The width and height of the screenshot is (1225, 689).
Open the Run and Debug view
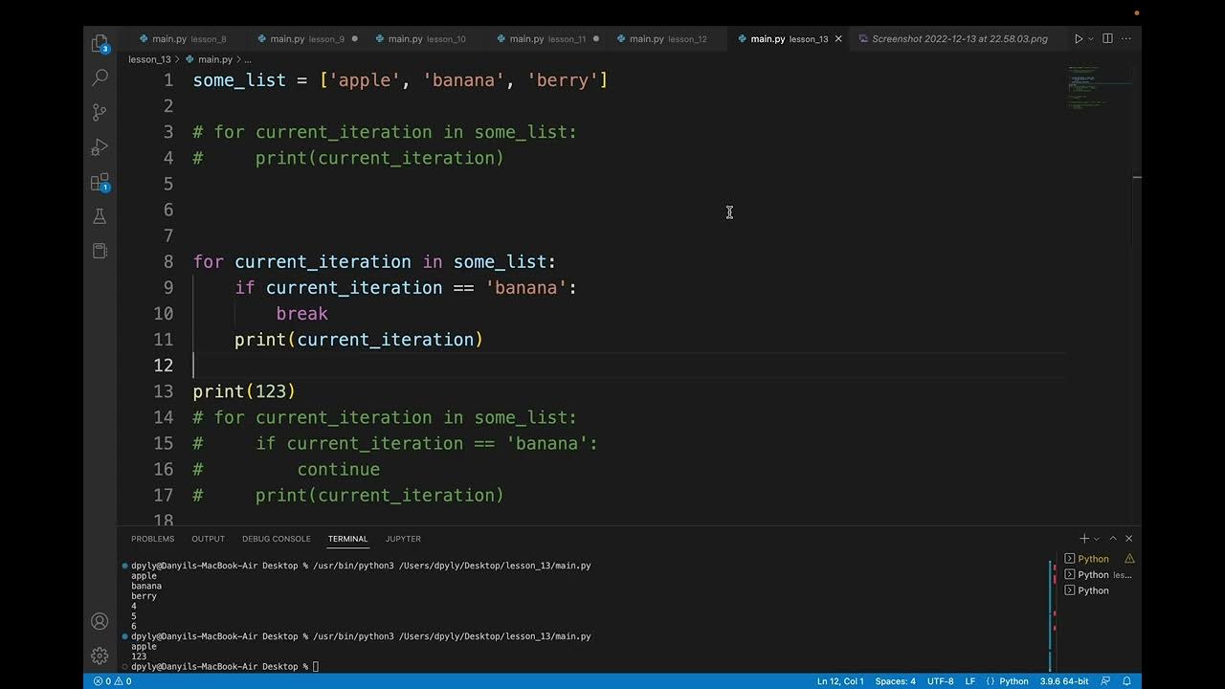[100, 147]
